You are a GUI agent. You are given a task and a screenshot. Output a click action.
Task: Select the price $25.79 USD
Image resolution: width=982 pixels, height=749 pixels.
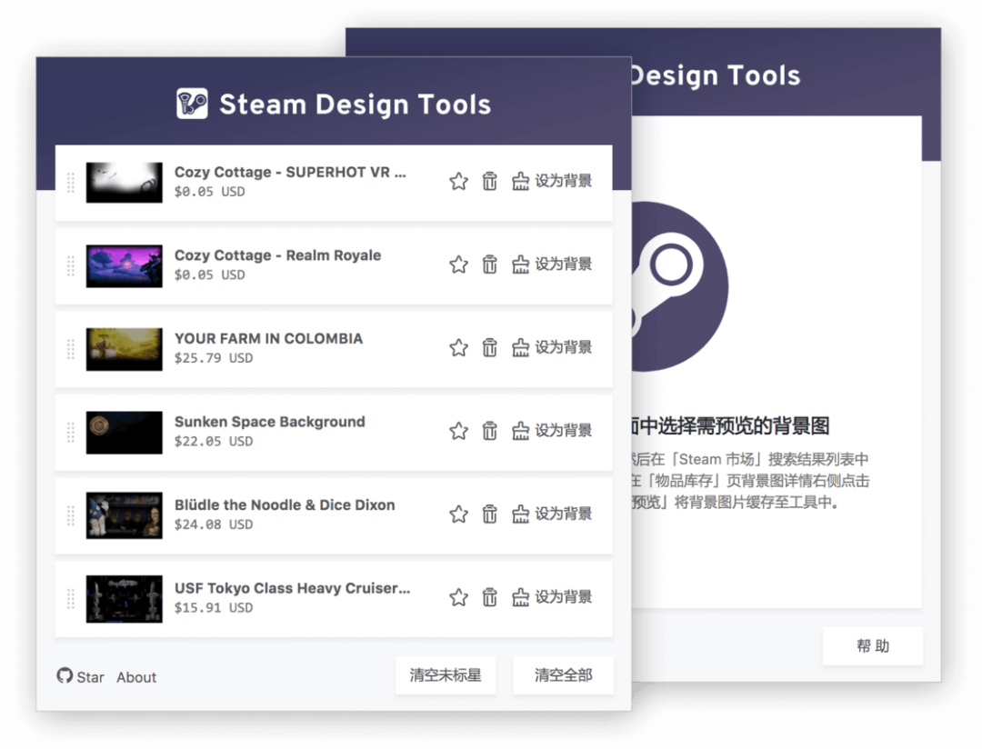point(214,358)
